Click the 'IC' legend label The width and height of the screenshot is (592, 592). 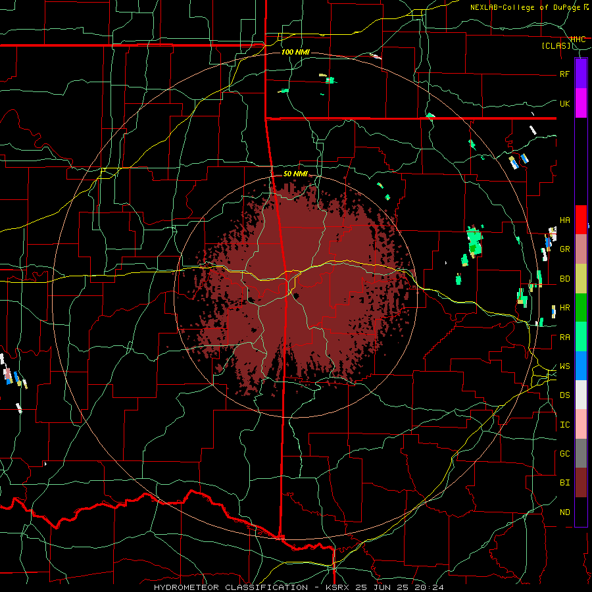point(564,425)
